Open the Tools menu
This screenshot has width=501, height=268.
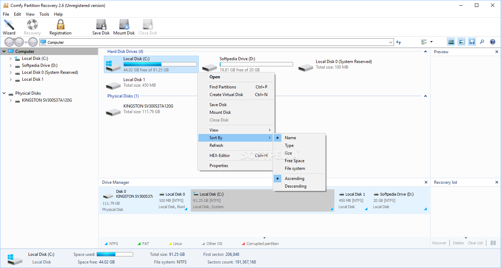44,14
